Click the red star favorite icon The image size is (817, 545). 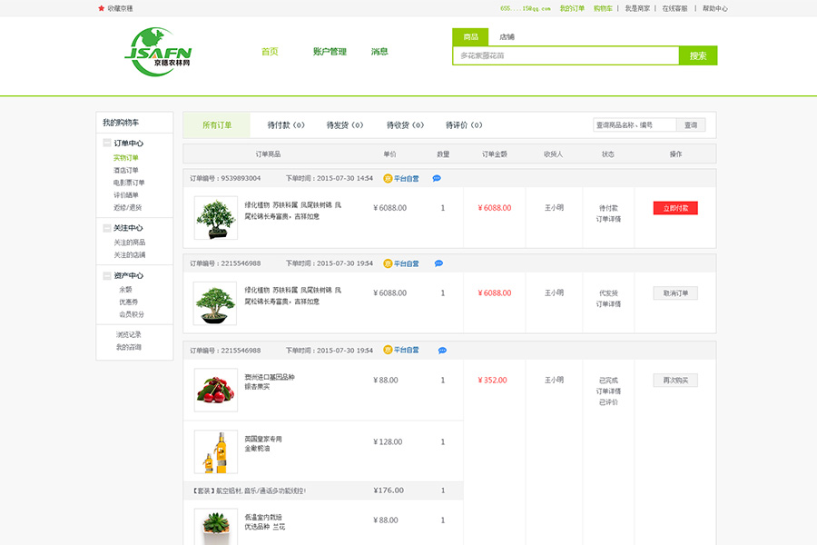click(101, 8)
